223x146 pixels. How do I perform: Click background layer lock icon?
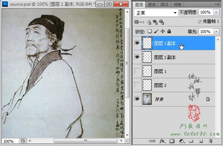coord(208,99)
